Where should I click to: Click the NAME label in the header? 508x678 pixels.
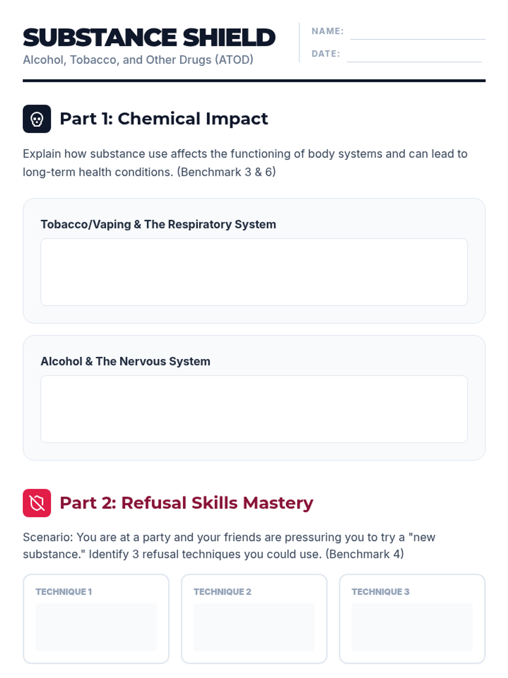pos(327,31)
